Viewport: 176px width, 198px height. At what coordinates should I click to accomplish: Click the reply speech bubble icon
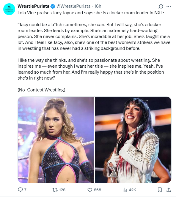pyautogui.click(x=20, y=190)
